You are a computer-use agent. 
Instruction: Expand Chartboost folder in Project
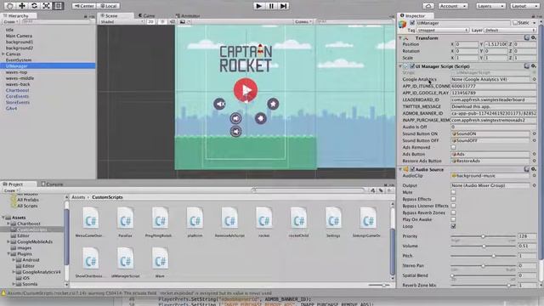coord(8,224)
